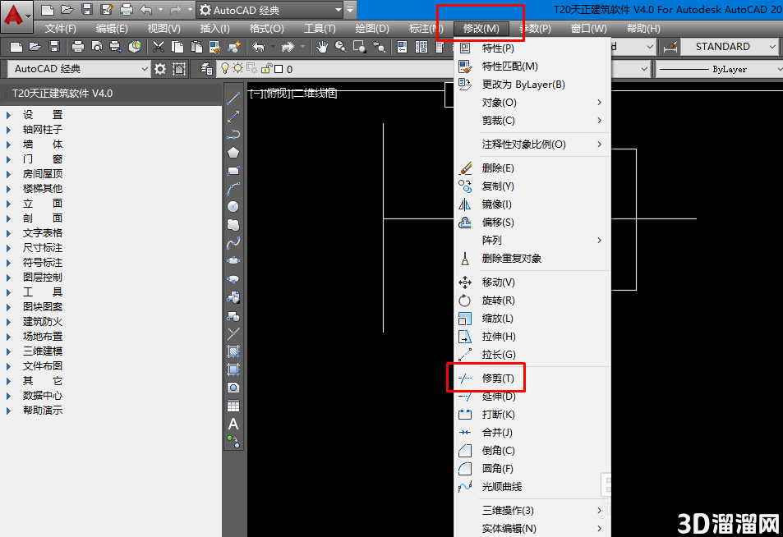
Task: Click the [-] viewport control label
Action: pyautogui.click(x=256, y=93)
